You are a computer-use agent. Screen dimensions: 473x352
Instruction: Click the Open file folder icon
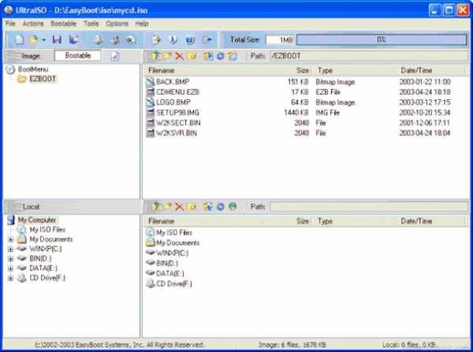click(x=33, y=40)
